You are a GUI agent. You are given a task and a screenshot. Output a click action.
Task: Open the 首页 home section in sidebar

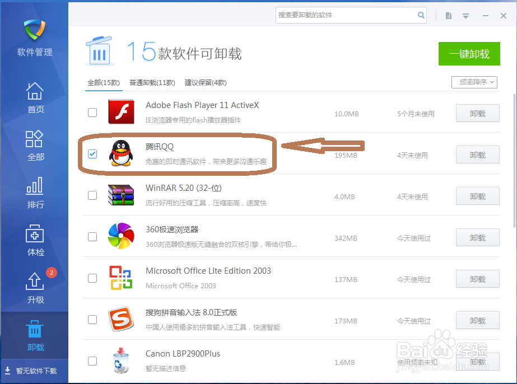35,97
